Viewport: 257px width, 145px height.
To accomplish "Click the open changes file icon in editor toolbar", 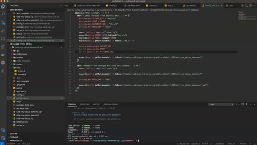I will 247,5.
